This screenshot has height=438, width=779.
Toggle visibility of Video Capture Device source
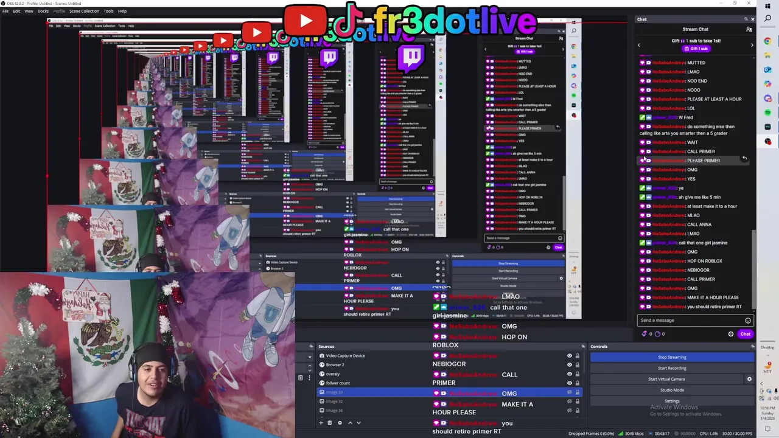click(x=570, y=356)
